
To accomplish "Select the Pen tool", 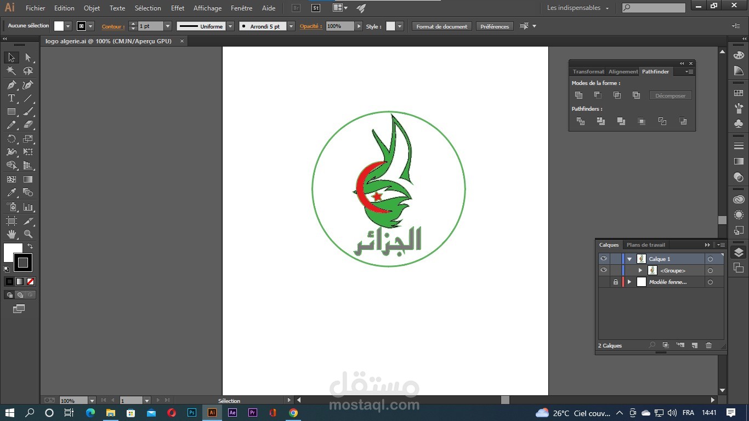I will 11,84.
